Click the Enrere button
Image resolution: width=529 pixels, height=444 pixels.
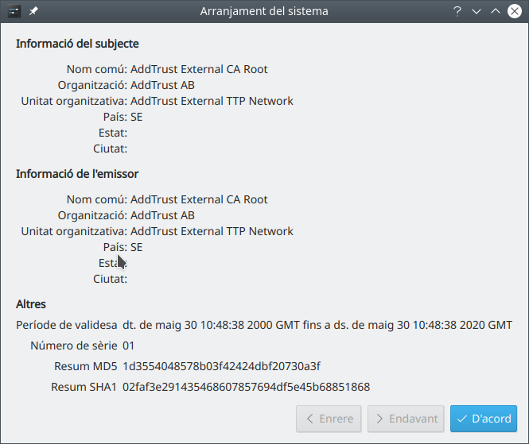tap(329, 419)
